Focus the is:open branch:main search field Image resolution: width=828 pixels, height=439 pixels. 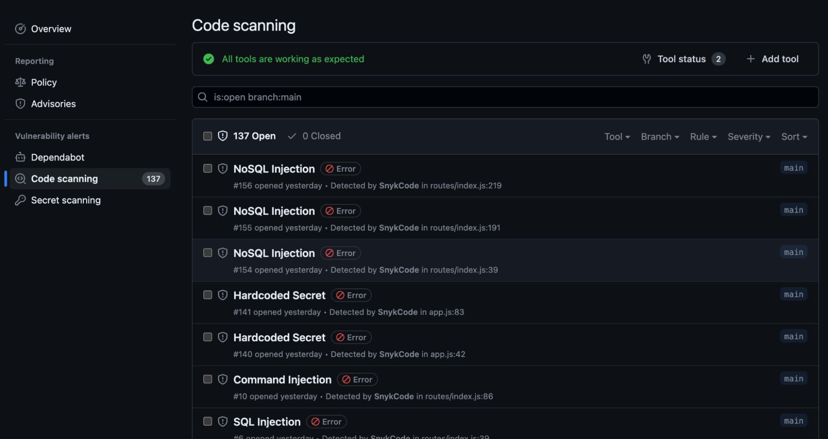coord(505,97)
